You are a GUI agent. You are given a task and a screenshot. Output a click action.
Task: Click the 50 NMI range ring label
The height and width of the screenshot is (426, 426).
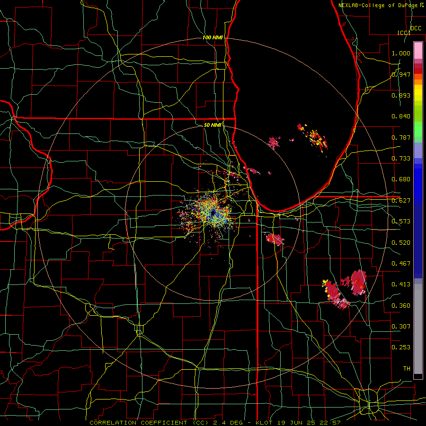point(213,125)
